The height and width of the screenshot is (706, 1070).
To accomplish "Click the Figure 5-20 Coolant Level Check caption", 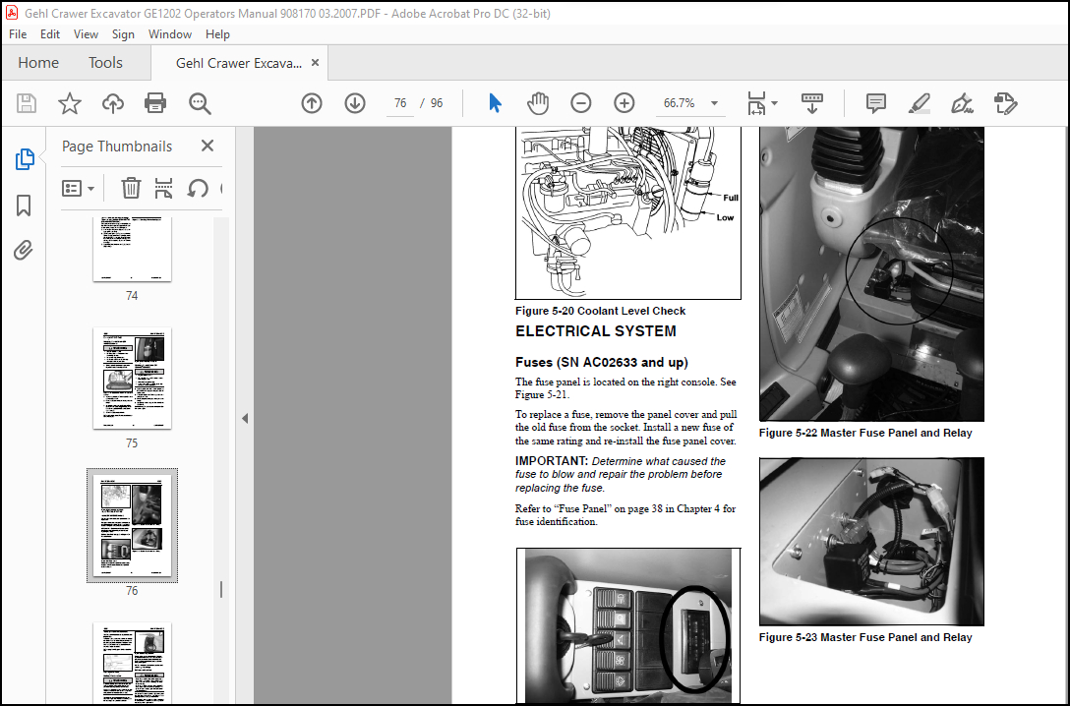I will 600,311.
